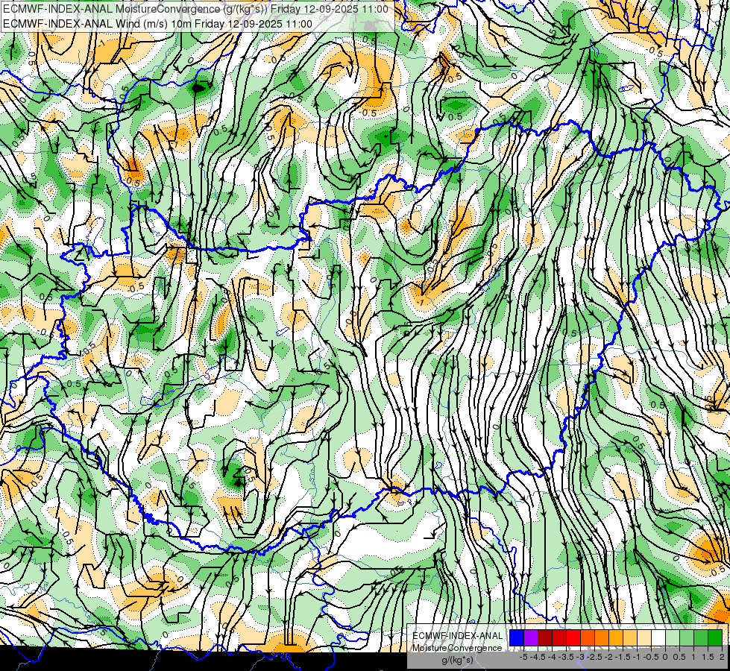Click the MoistureConvergence title line at the top

195,9
